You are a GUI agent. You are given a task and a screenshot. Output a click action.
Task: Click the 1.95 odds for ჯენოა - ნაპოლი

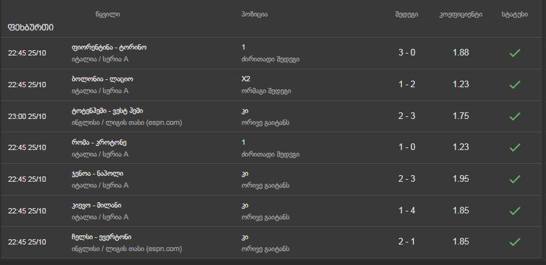pyautogui.click(x=461, y=179)
